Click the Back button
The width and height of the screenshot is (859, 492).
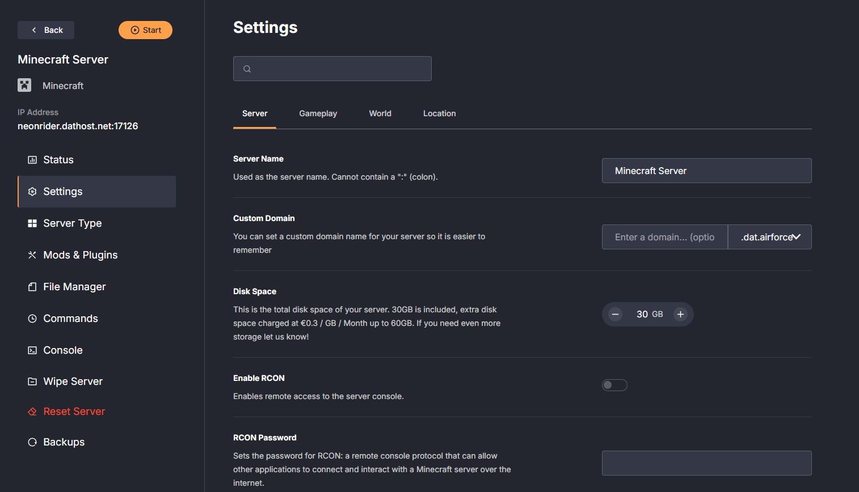(x=46, y=30)
